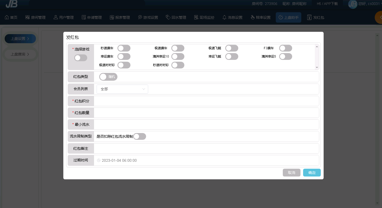382x208 pixels.
Task: Click the 回水管理 tag icon
Action: pos(168,17)
